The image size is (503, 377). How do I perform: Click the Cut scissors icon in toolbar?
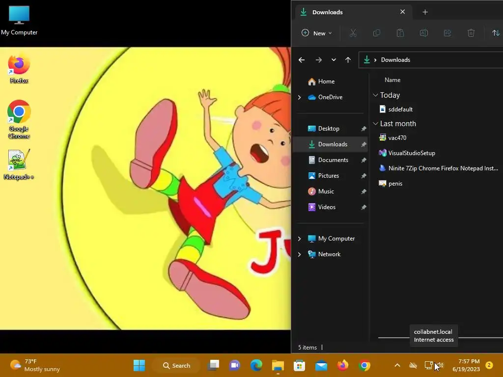353,33
